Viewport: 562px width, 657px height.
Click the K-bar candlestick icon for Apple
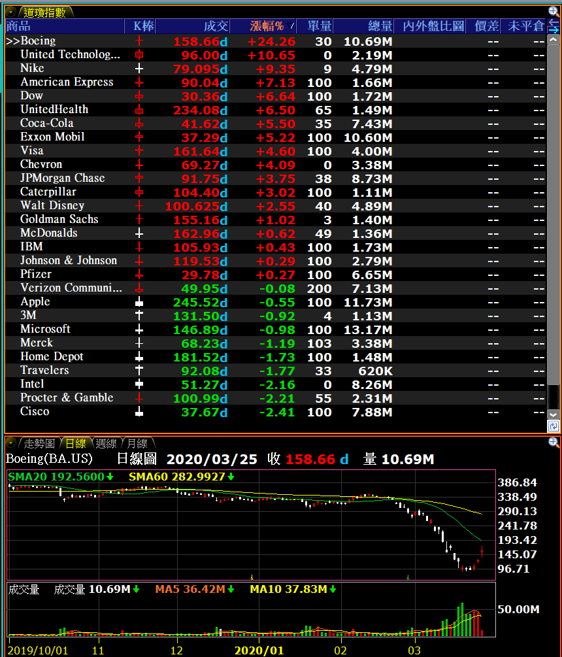click(139, 301)
